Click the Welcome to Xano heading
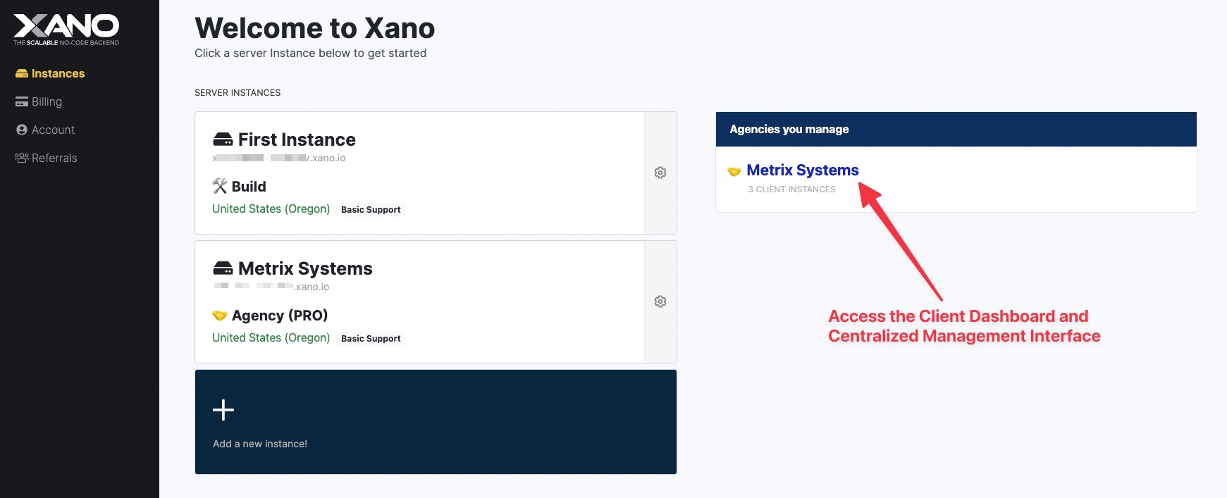 click(315, 28)
